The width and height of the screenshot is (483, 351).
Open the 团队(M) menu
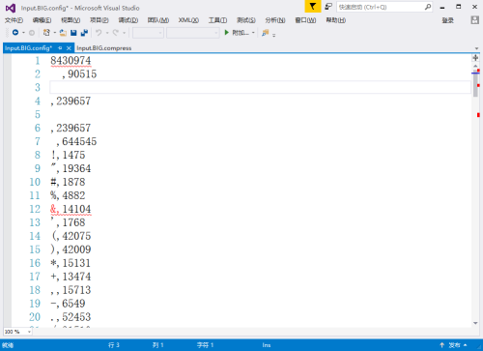[158, 20]
